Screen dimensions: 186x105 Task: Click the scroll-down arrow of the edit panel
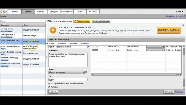point(184,88)
